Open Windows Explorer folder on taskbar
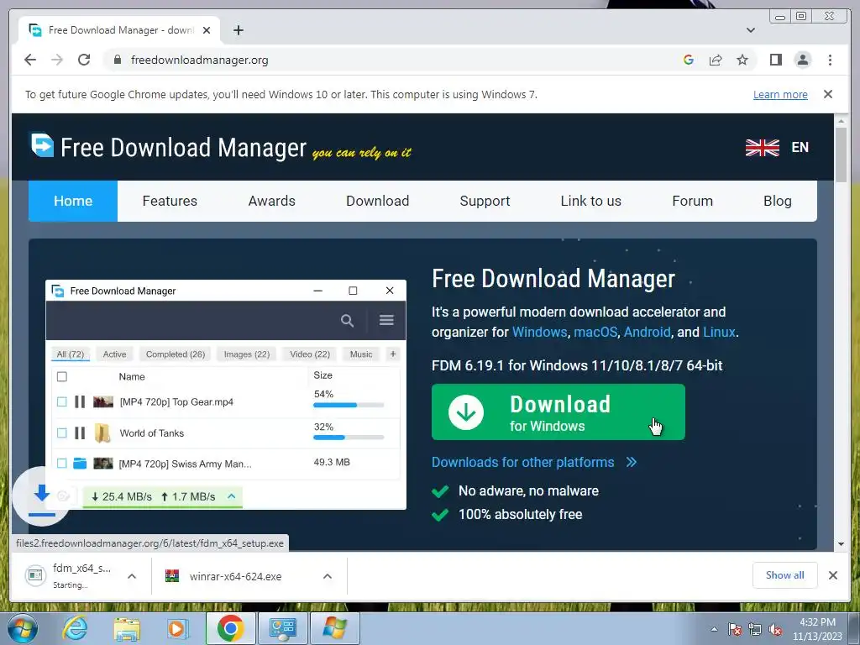860x645 pixels. click(x=127, y=629)
